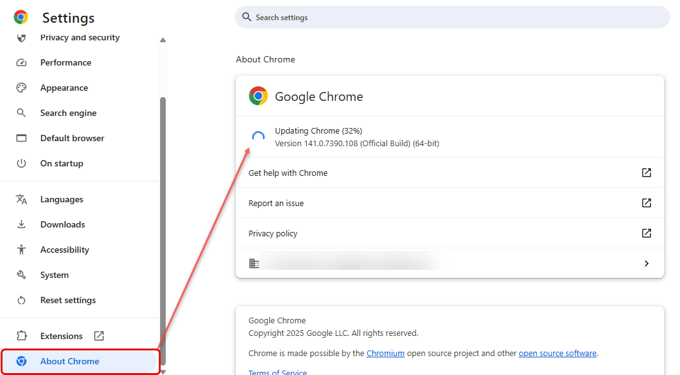Click the Accessibility person icon
680x375 pixels.
[21, 250]
